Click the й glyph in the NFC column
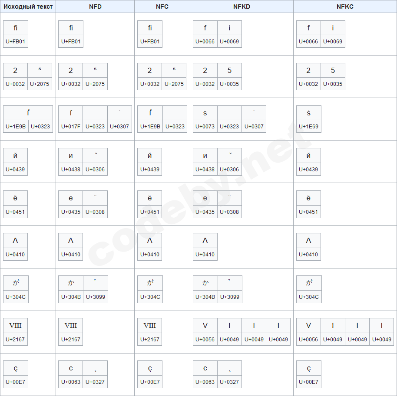Viewport: 397px width, 396px height. pyautogui.click(x=150, y=156)
